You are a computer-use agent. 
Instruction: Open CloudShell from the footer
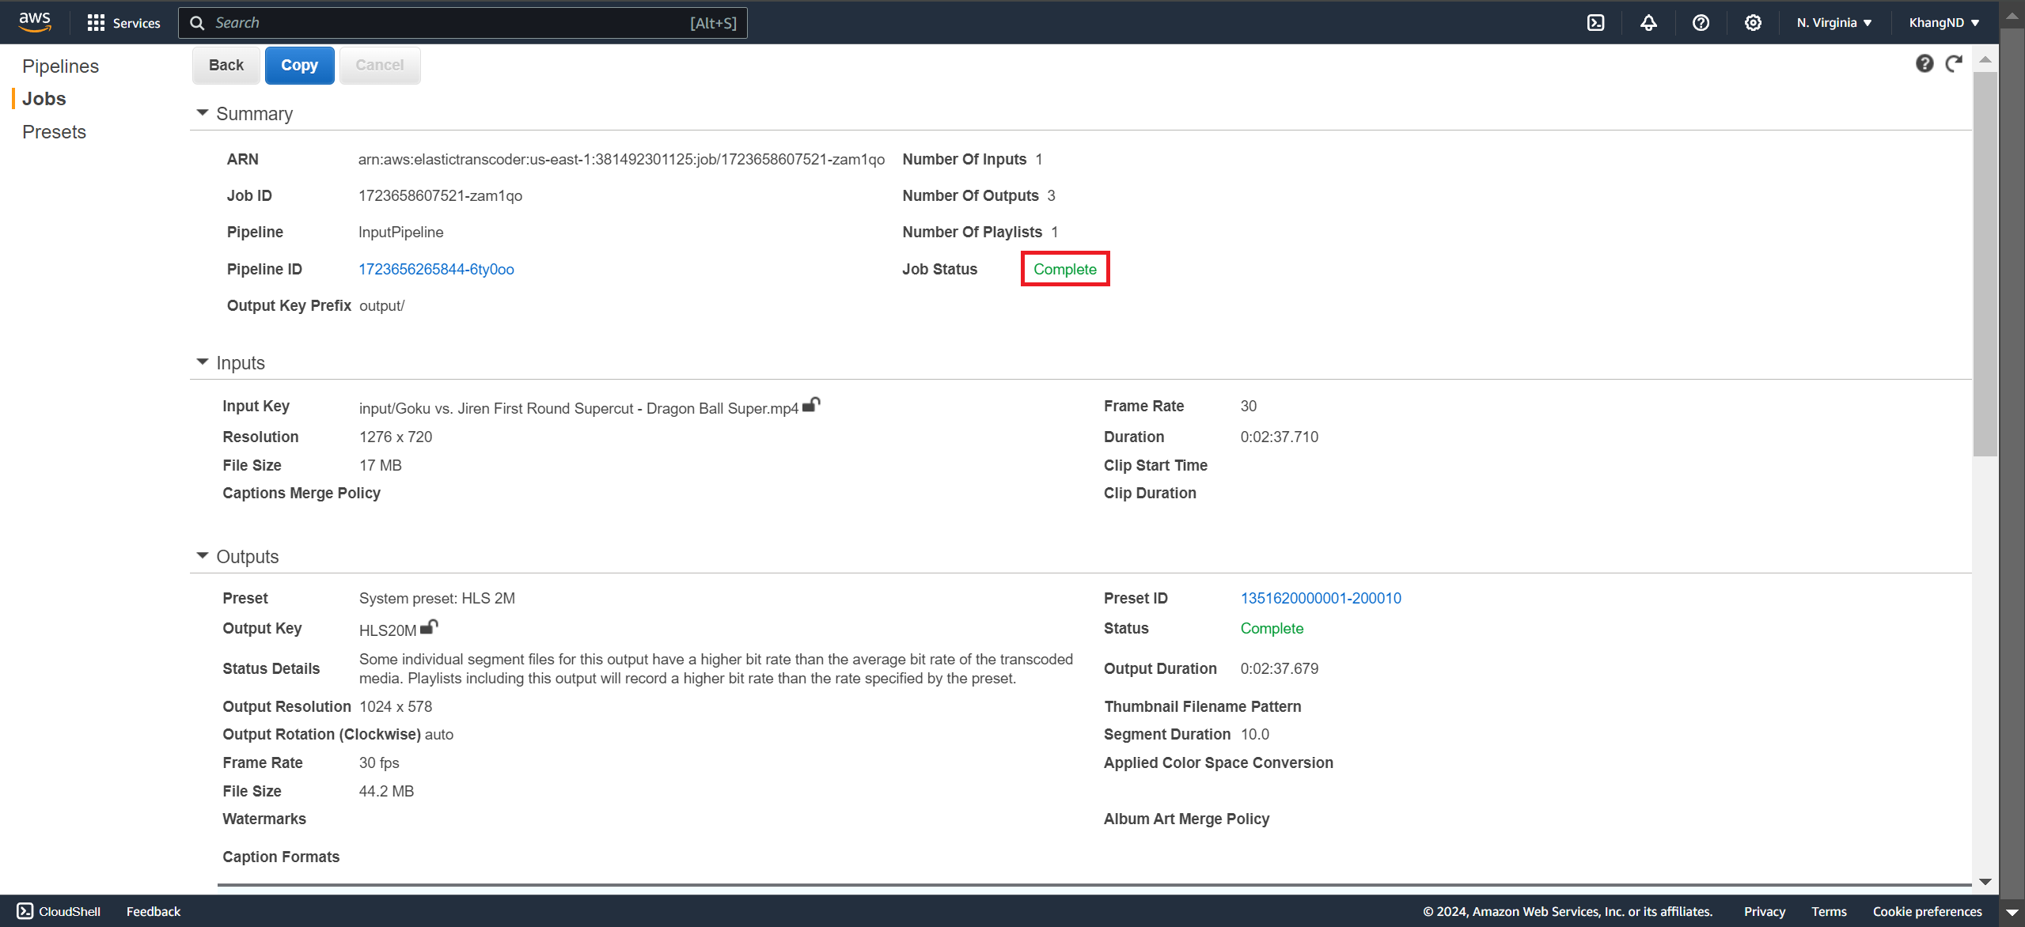(x=59, y=911)
